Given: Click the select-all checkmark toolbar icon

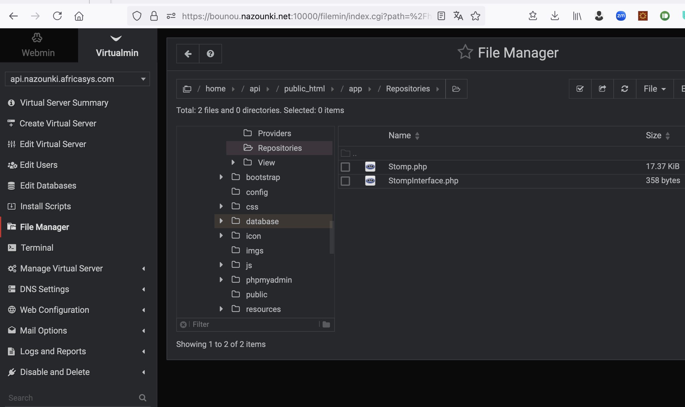Looking at the screenshot, I should pos(580,89).
